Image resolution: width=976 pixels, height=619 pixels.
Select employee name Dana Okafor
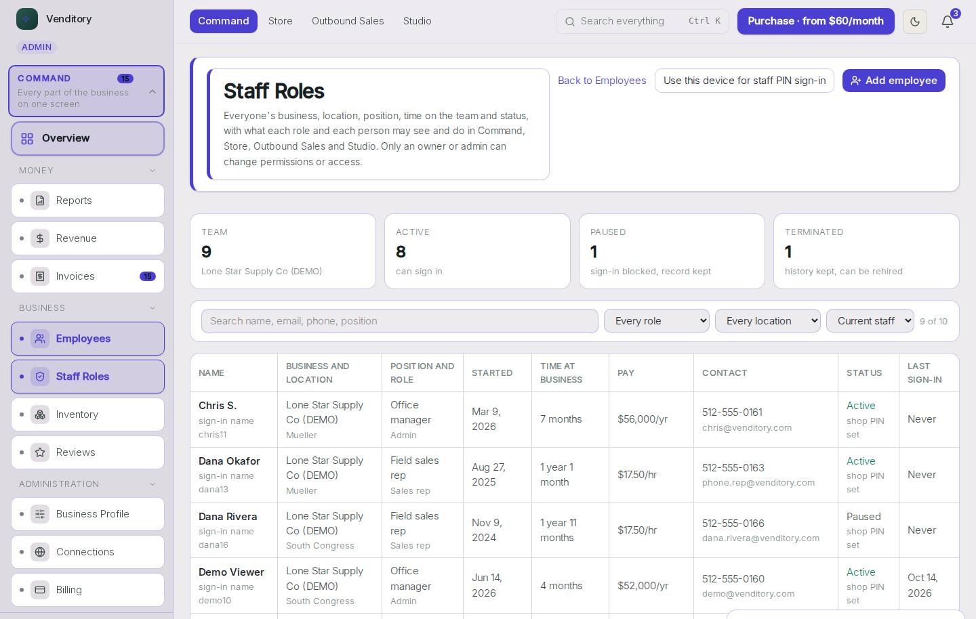pos(229,461)
